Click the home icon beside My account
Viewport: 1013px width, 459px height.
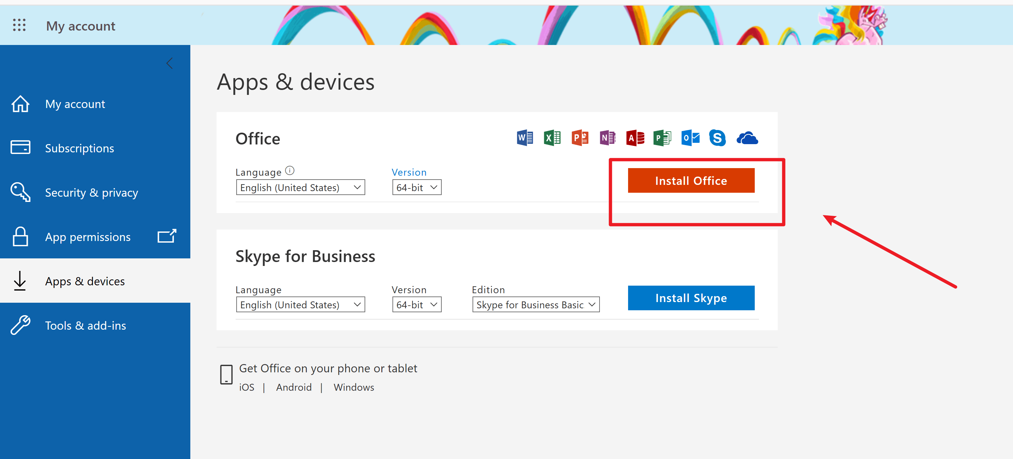(20, 104)
